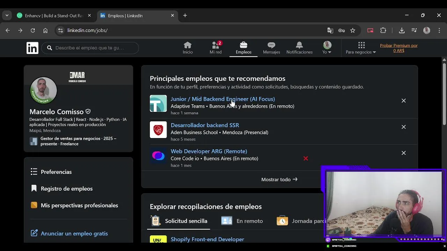Open the media control icon

pos(414,30)
